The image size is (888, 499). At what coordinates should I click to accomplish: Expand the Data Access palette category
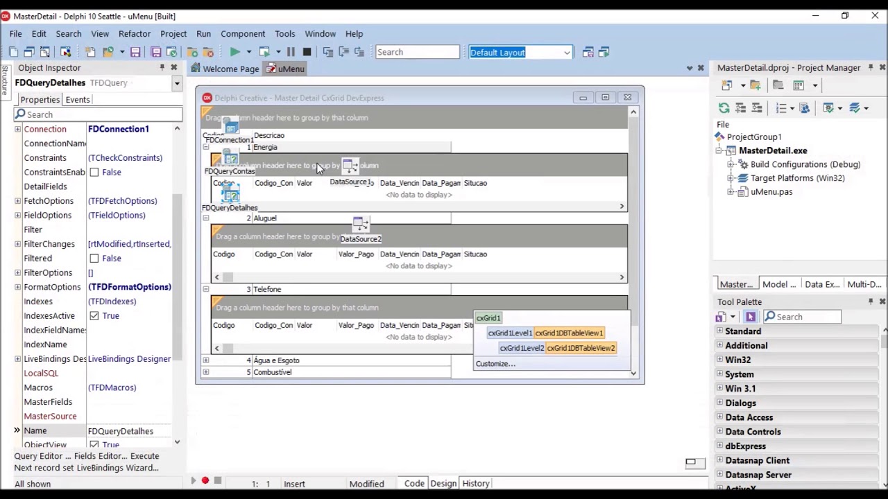pyautogui.click(x=719, y=417)
